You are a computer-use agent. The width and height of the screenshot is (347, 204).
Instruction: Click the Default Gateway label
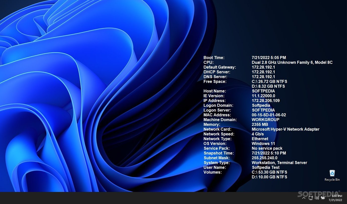(220, 67)
